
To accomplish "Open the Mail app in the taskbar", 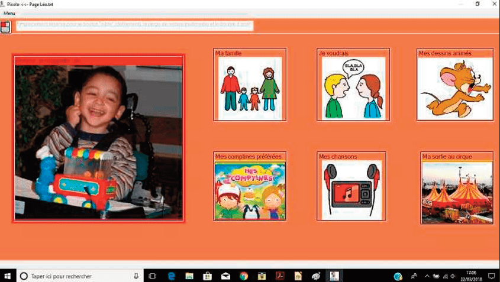I will [x=225, y=275].
